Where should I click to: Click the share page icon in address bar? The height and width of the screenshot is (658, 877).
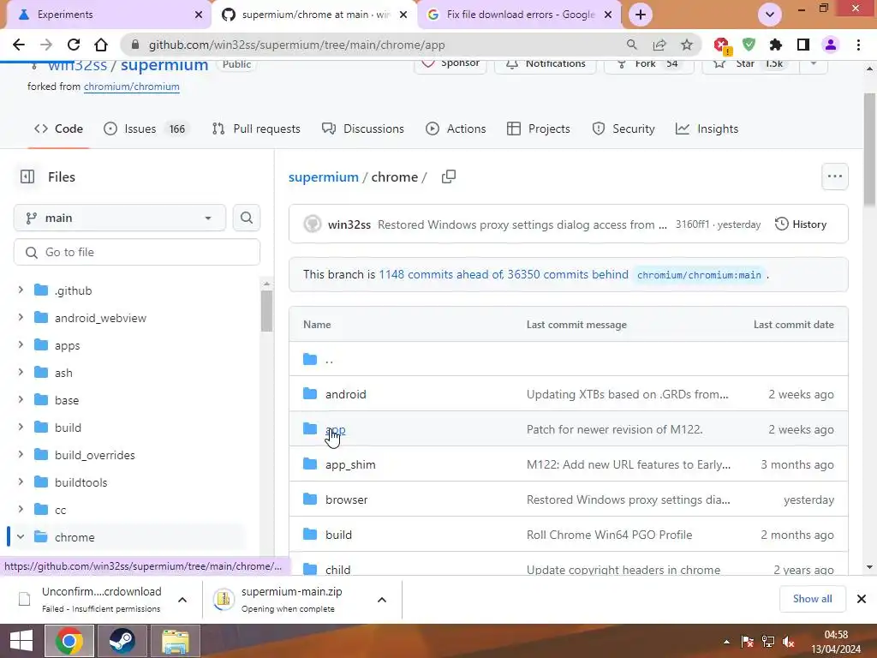click(x=659, y=45)
